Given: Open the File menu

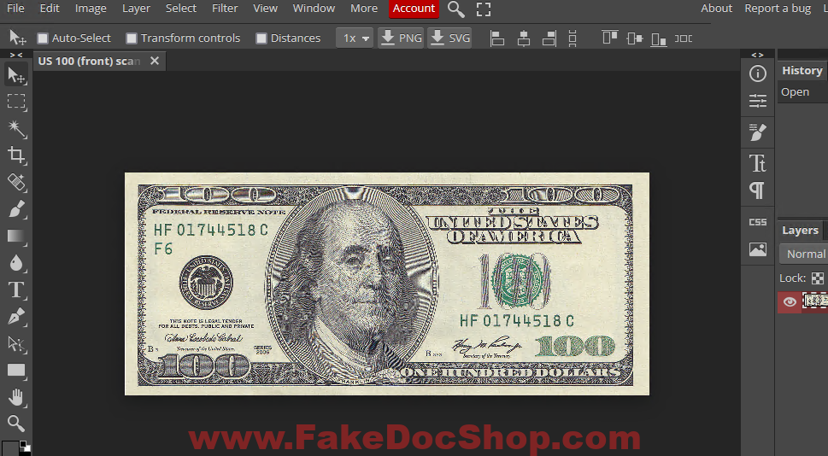Looking at the screenshot, I should [x=15, y=9].
